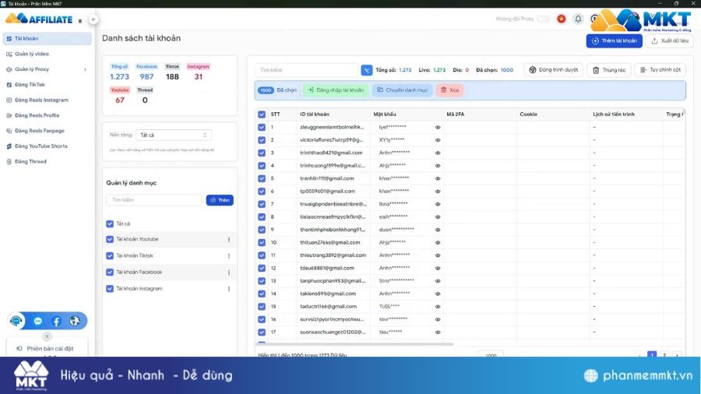Expand the Quản lý Proxy submenu arrow
This screenshot has height=394, width=701.
tap(86, 69)
